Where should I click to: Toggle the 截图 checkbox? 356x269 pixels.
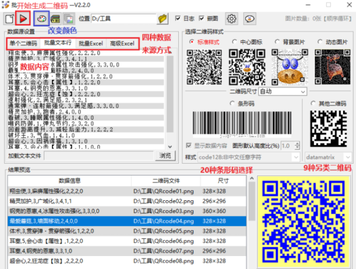(x=202, y=18)
